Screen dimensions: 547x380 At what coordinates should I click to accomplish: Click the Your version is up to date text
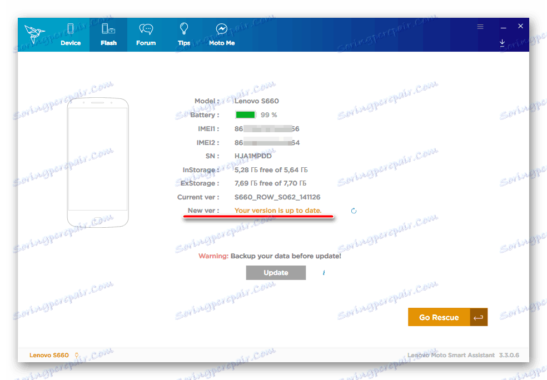click(277, 211)
